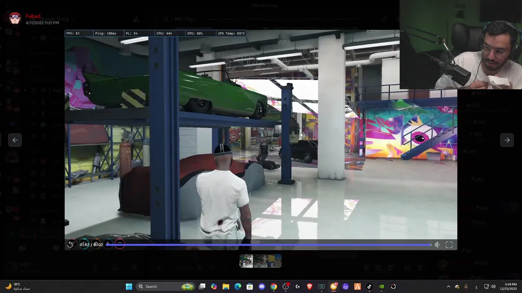The height and width of the screenshot is (293, 522).
Task: Click the taskbar Search box
Action: click(166, 286)
